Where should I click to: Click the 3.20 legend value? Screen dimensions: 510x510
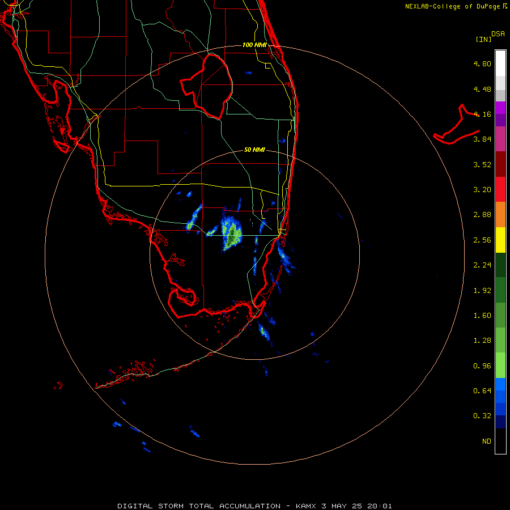(x=482, y=190)
